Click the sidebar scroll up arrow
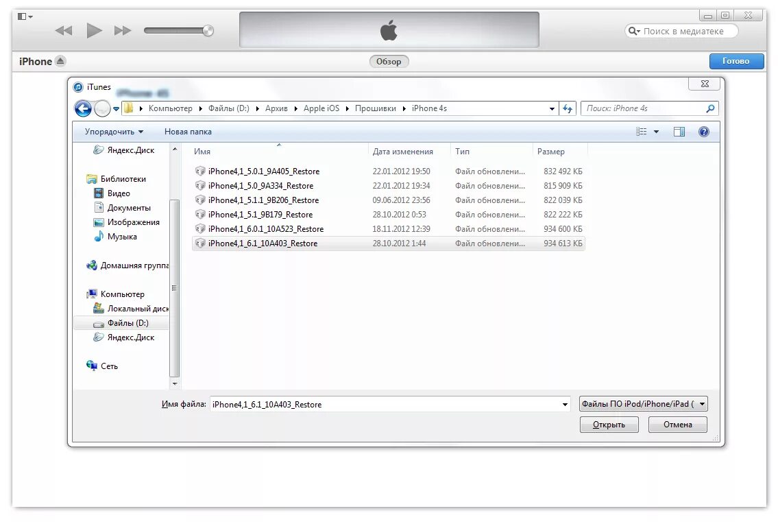The image size is (778, 522). (x=175, y=149)
